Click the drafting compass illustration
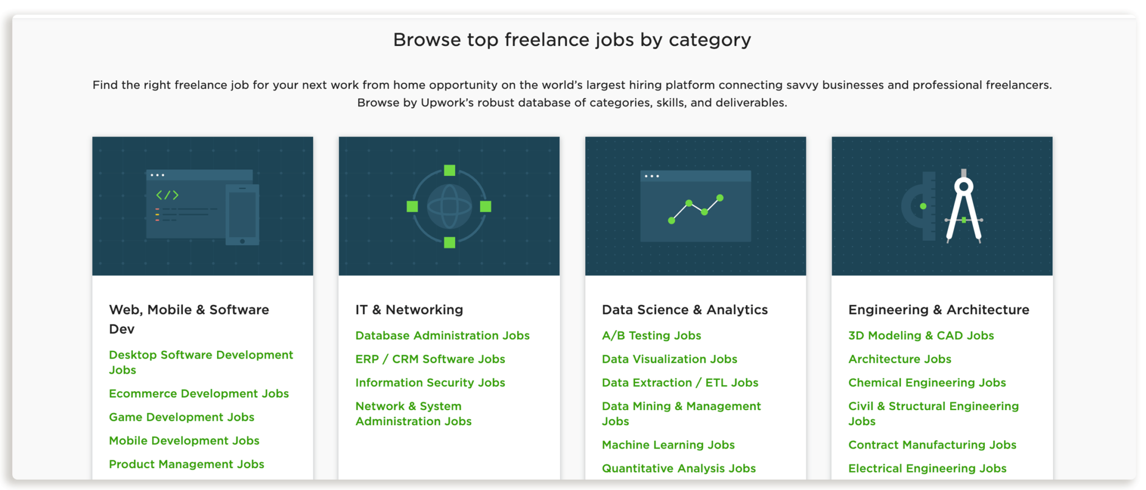The height and width of the screenshot is (490, 1146). (942, 206)
